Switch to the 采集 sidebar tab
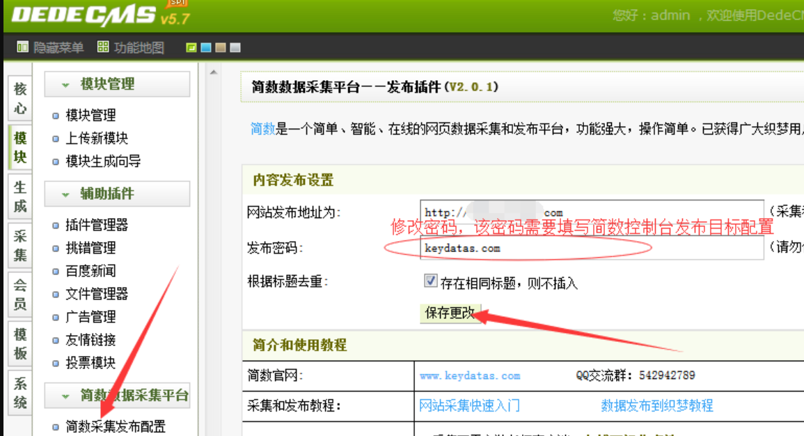Image resolution: width=804 pixels, height=436 pixels. coord(20,246)
